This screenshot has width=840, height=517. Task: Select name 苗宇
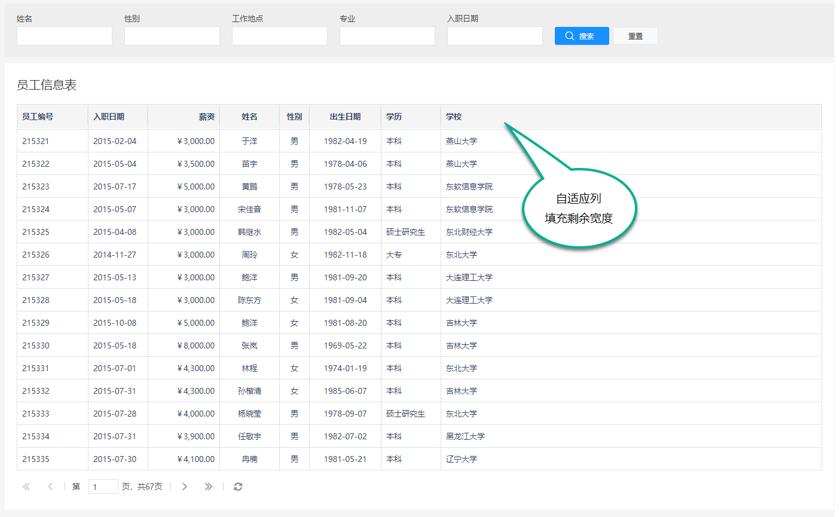click(249, 164)
